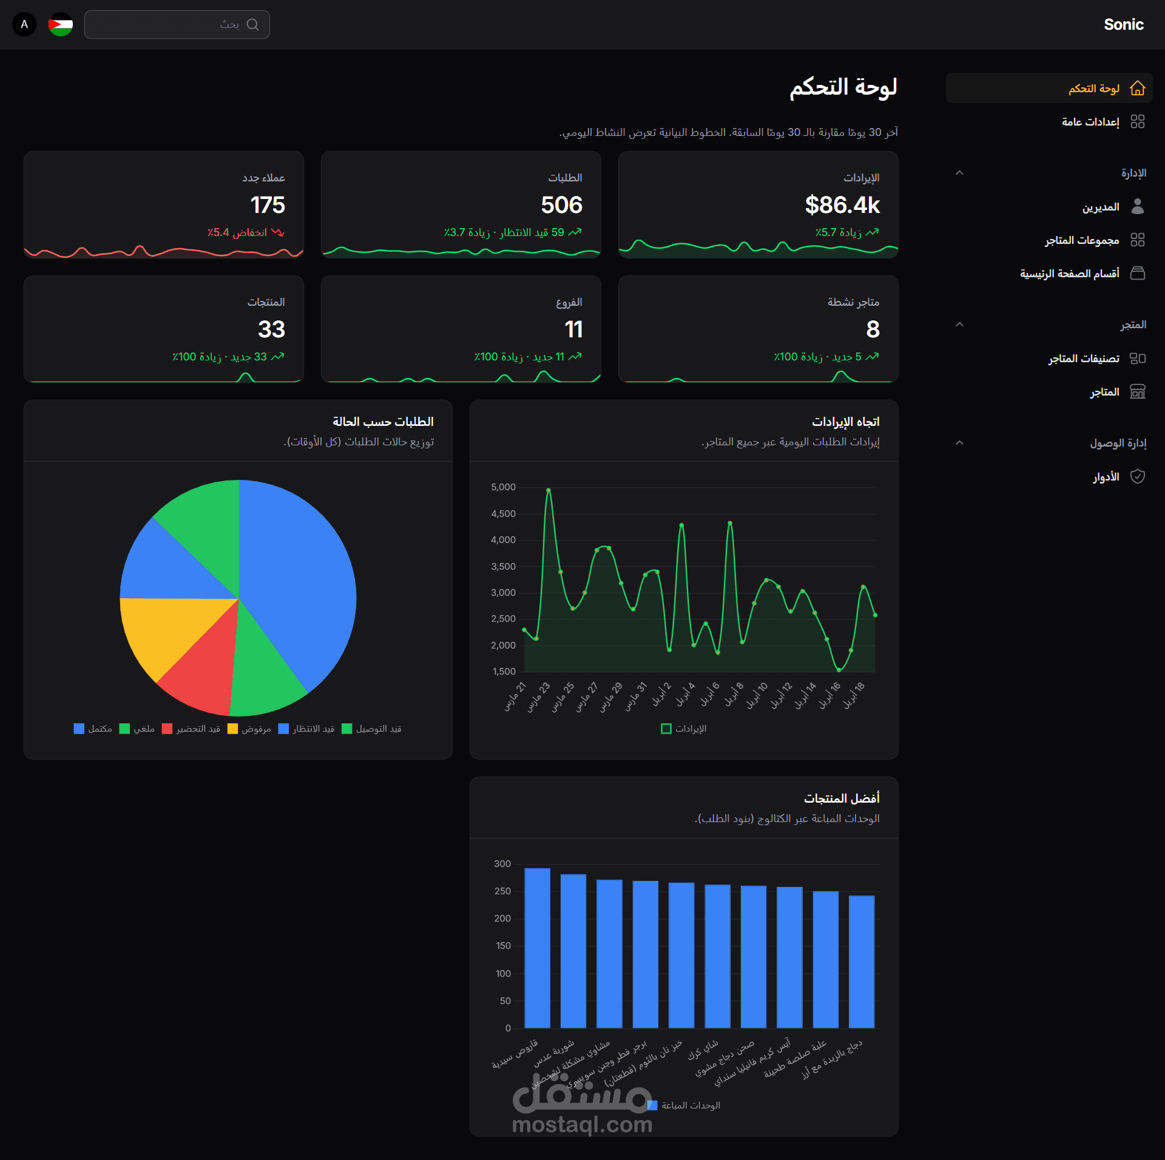Click the trend icon in الفروع card
Image resolution: width=1165 pixels, height=1160 pixels.
coord(575,357)
